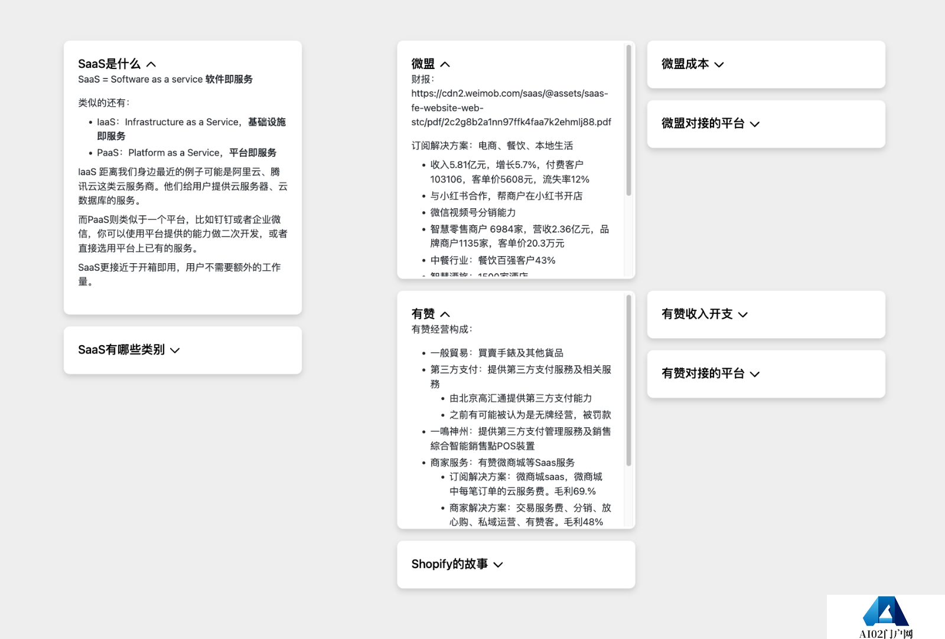Collapse the SaaS是什么 card chevron
Image resolution: width=945 pixels, height=639 pixels.
click(x=151, y=64)
